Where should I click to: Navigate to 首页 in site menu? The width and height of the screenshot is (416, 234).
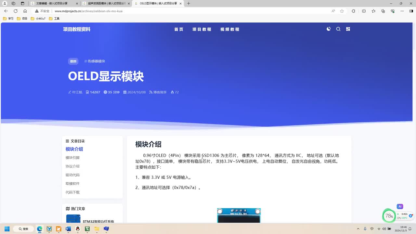pyautogui.click(x=179, y=29)
